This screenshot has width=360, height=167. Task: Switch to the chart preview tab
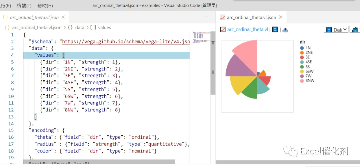[x=251, y=17]
